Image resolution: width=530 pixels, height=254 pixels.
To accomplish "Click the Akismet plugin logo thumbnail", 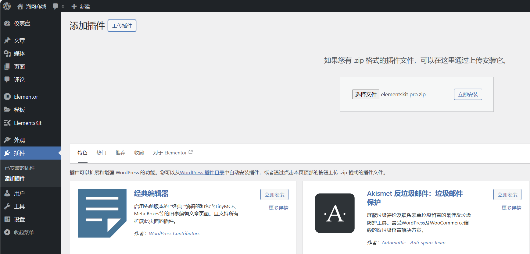I will tap(335, 213).
